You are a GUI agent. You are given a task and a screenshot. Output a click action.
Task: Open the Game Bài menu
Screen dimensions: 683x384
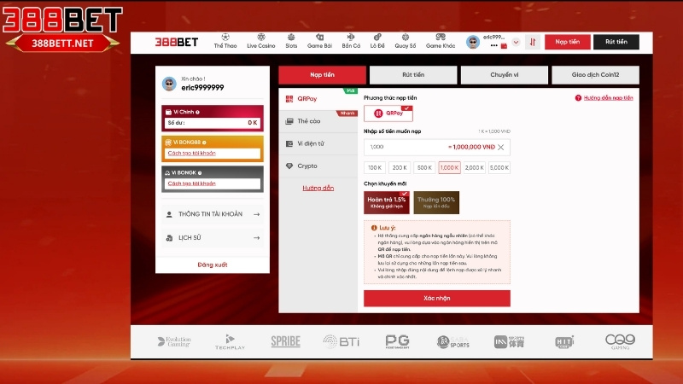point(319,41)
